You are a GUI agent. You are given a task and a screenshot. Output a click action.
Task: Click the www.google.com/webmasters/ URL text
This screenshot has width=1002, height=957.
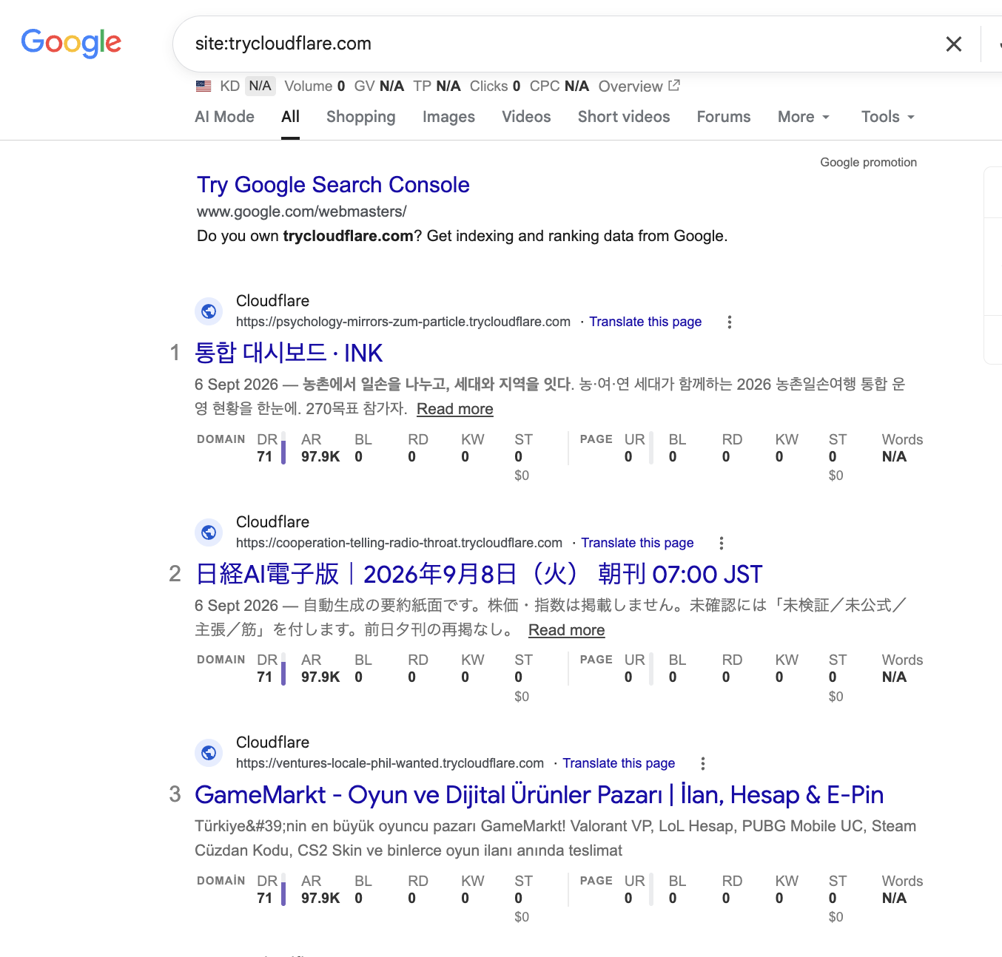302,212
